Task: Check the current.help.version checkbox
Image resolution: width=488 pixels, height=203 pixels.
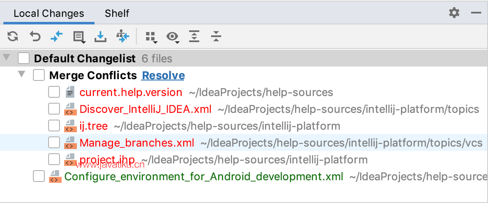Action: coord(54,92)
